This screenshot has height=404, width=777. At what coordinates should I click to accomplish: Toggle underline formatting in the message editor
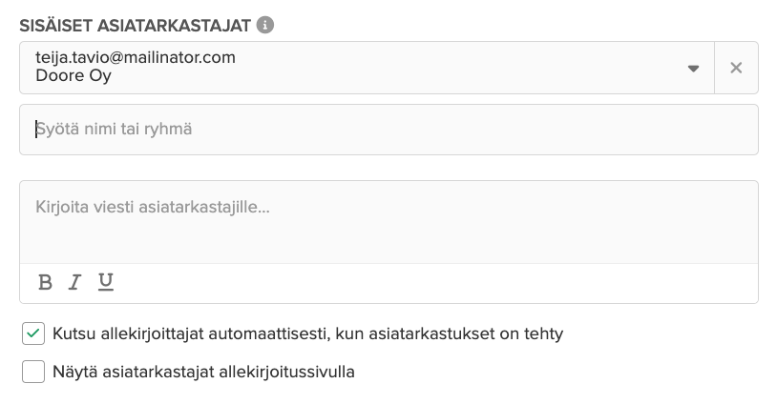click(106, 282)
